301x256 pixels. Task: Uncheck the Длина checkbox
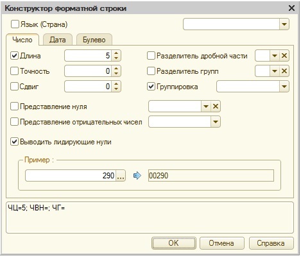click(x=14, y=56)
